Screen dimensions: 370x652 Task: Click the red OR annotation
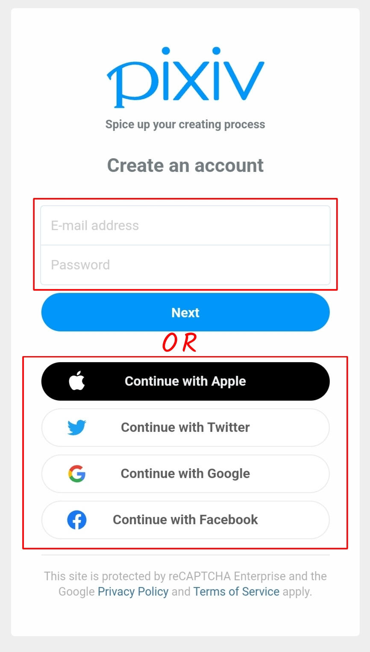[179, 343]
